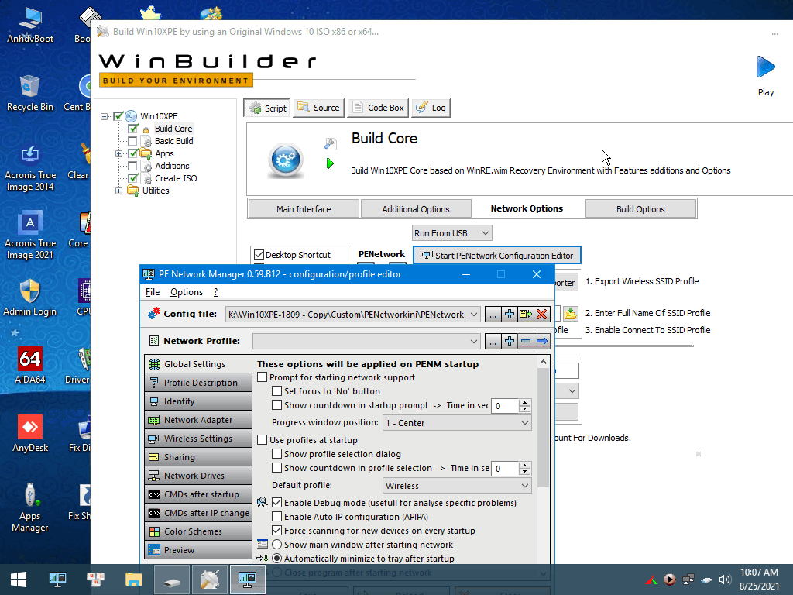Viewport: 793px width, 595px height.
Task: Uncheck Force scanning for new devices checkbox
Action: [276, 530]
